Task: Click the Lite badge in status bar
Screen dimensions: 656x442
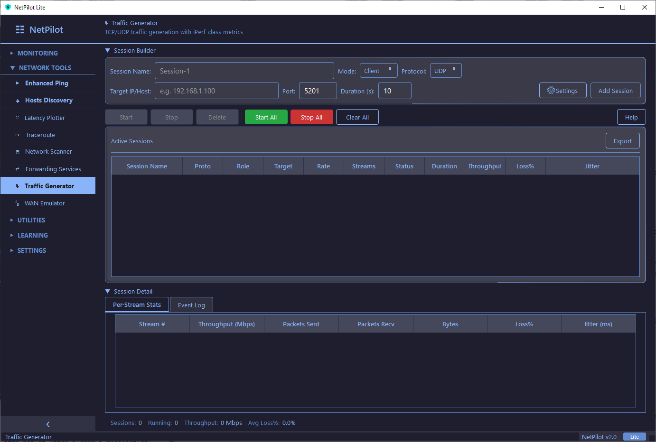Action: 635,436
